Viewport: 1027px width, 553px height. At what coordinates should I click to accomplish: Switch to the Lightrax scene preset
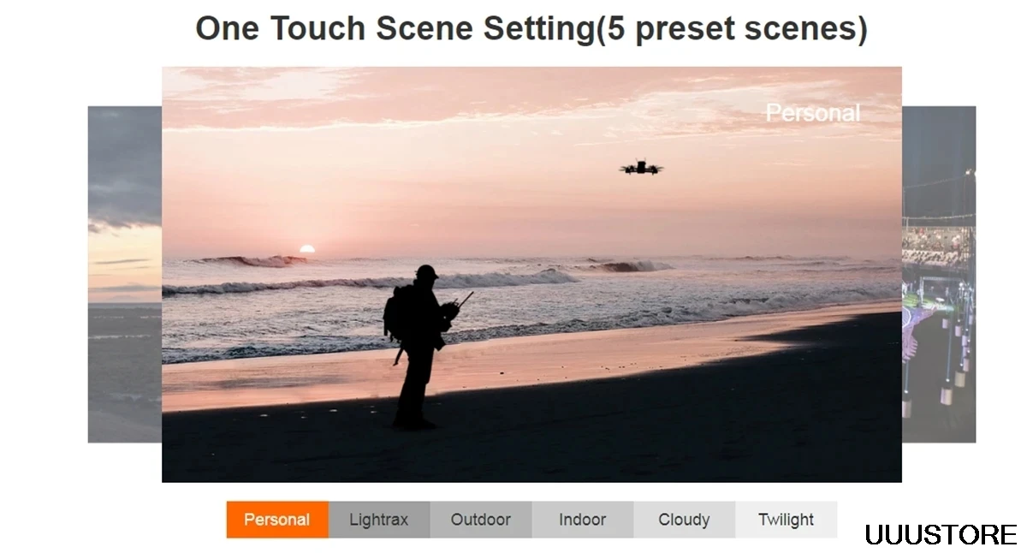point(379,520)
